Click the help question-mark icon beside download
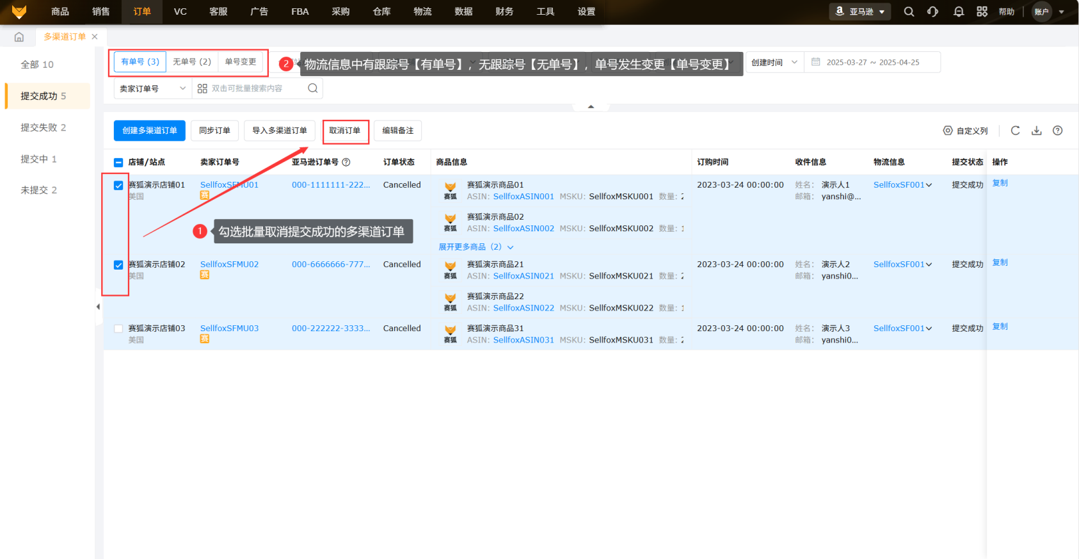The image size is (1079, 559). coord(1058,131)
